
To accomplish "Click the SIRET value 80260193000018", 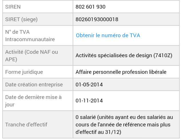I will [97, 19].
